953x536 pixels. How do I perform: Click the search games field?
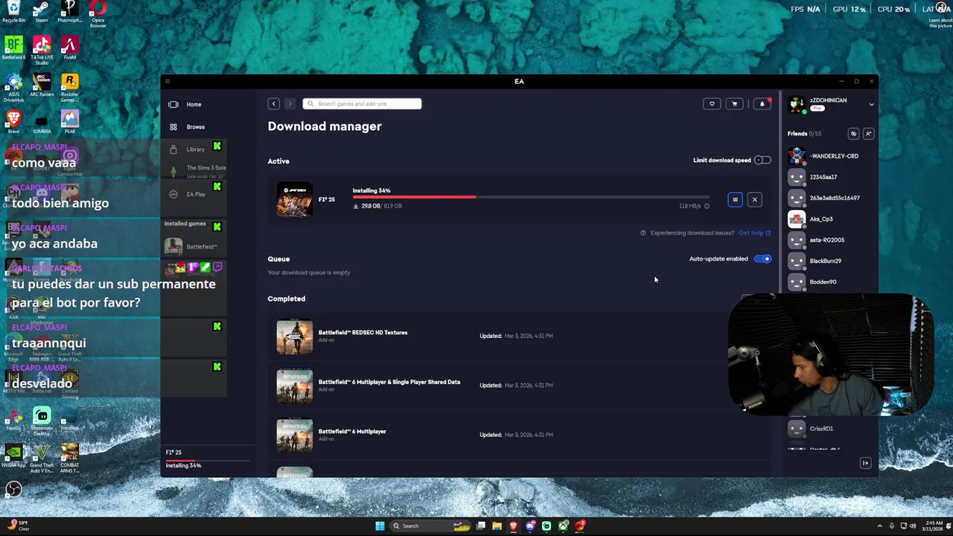[x=362, y=103]
